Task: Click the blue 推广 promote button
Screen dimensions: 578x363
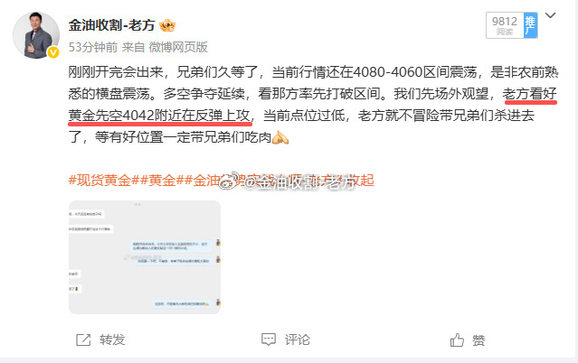Action: (x=530, y=25)
